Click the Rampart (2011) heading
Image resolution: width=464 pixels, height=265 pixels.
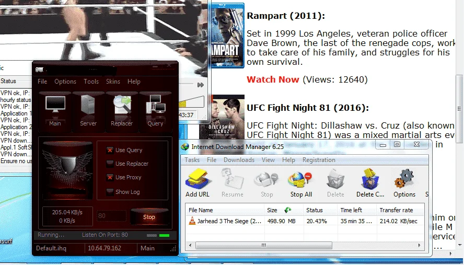tap(286, 16)
